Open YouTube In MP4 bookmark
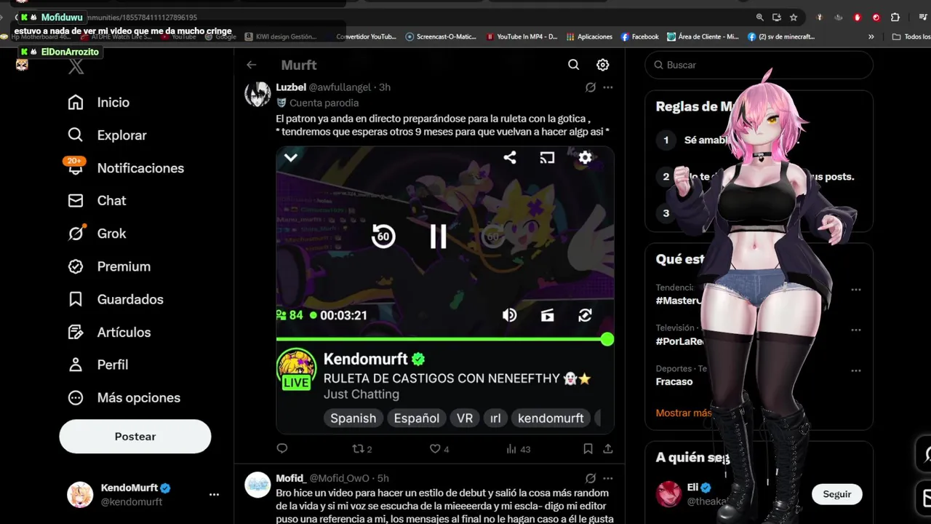This screenshot has width=931, height=524. [522, 36]
